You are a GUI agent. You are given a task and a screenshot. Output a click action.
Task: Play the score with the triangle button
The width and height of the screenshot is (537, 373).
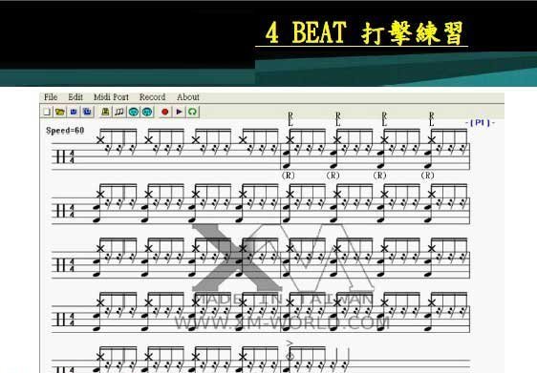point(179,112)
